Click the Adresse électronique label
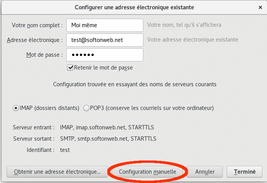Image resolution: width=267 pixels, height=183 pixels. tap(35, 40)
